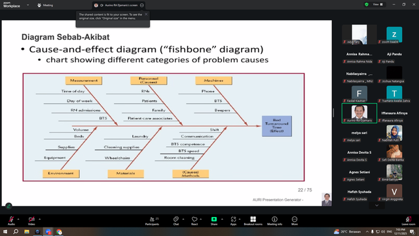419x236 pixels.
Task: Open the View layout menu
Action: pos(378,5)
